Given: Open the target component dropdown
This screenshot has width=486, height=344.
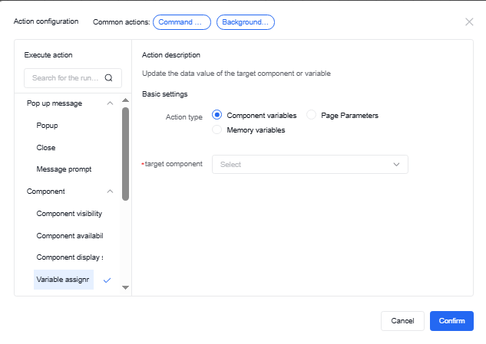Looking at the screenshot, I should pos(309,164).
